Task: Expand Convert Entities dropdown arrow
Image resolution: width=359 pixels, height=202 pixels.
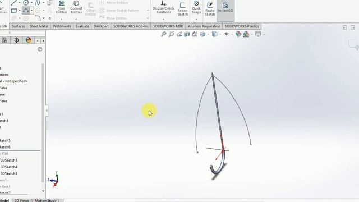Action: tap(76, 19)
